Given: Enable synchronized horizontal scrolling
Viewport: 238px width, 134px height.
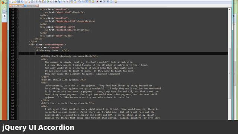Looking at the screenshot, I should pos(75,1).
